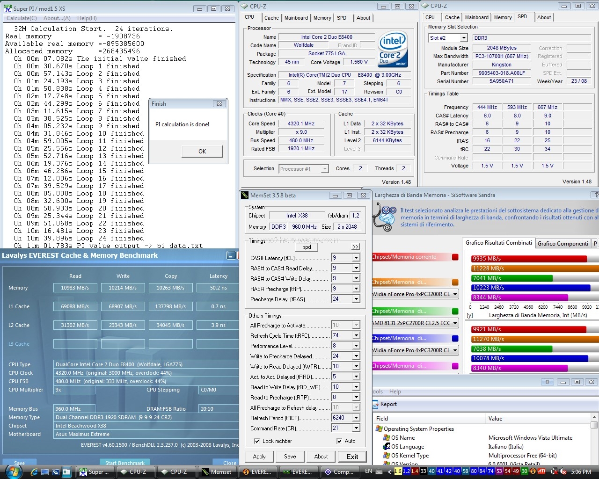Open the Memory Slot Selection dropdown
The image size is (599, 479).
(464, 38)
